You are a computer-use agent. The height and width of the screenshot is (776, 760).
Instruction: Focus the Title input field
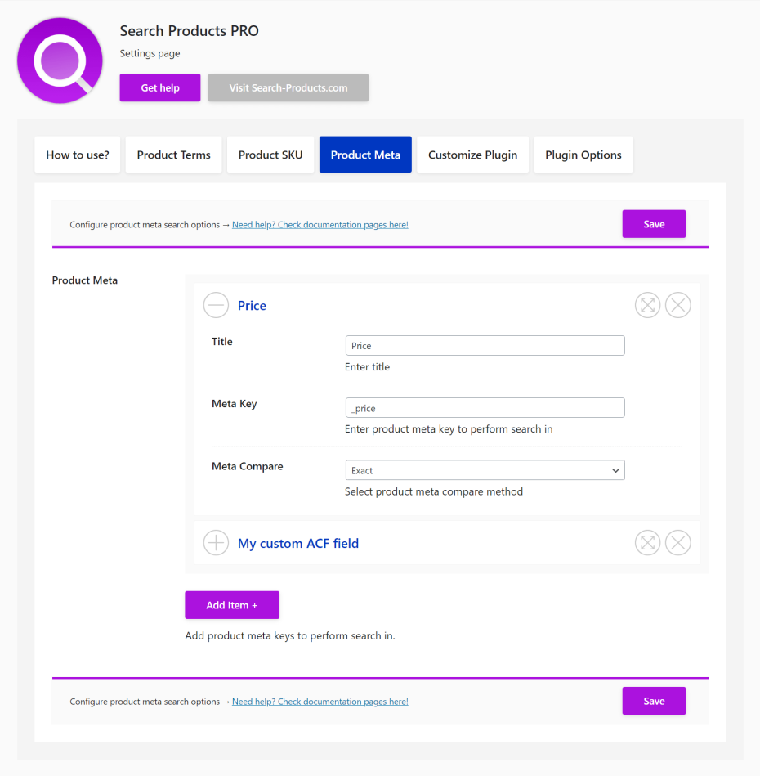coord(485,346)
